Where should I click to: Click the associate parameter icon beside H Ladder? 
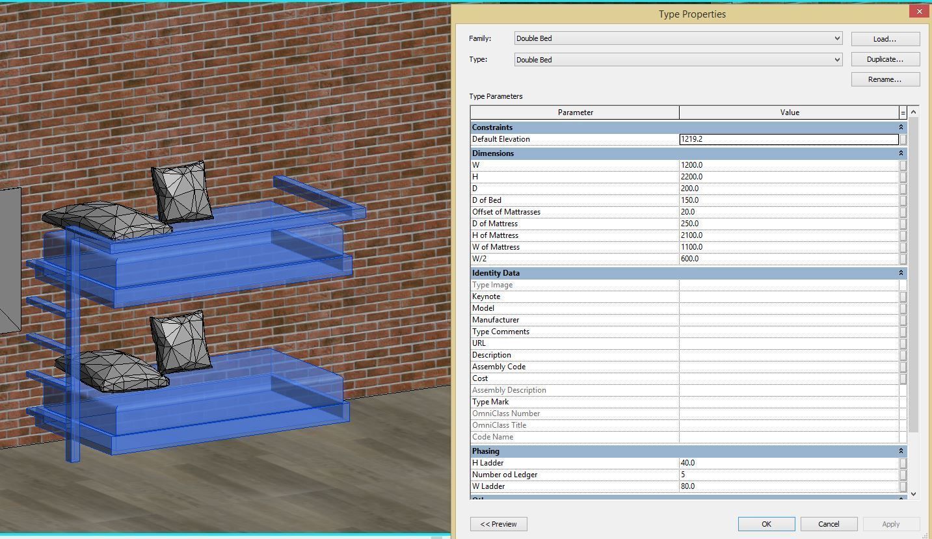tap(904, 462)
